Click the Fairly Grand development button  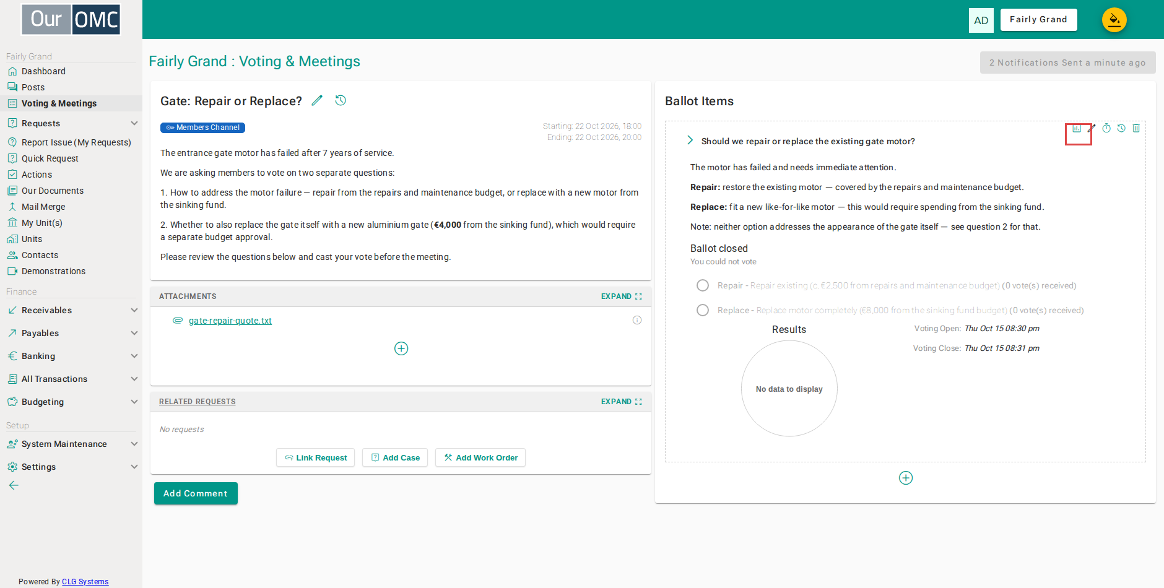point(1039,20)
